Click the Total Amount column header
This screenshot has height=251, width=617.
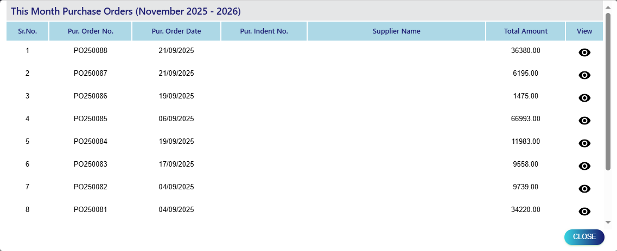pos(525,31)
